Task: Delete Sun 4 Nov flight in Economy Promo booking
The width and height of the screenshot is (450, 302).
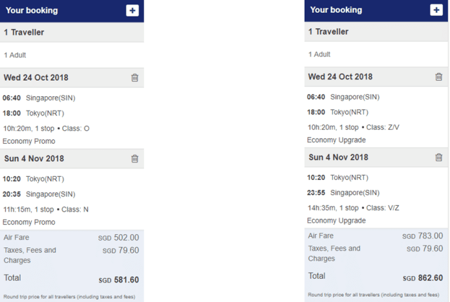Action: pos(134,159)
